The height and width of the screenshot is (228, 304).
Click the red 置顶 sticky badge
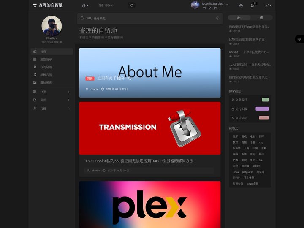pyautogui.click(x=90, y=79)
